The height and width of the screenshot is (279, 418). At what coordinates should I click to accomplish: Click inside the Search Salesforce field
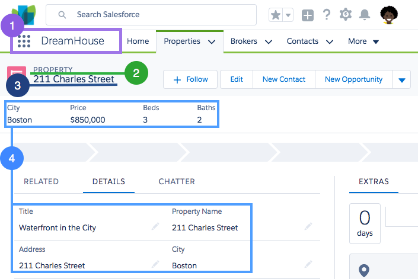pyautogui.click(x=151, y=15)
